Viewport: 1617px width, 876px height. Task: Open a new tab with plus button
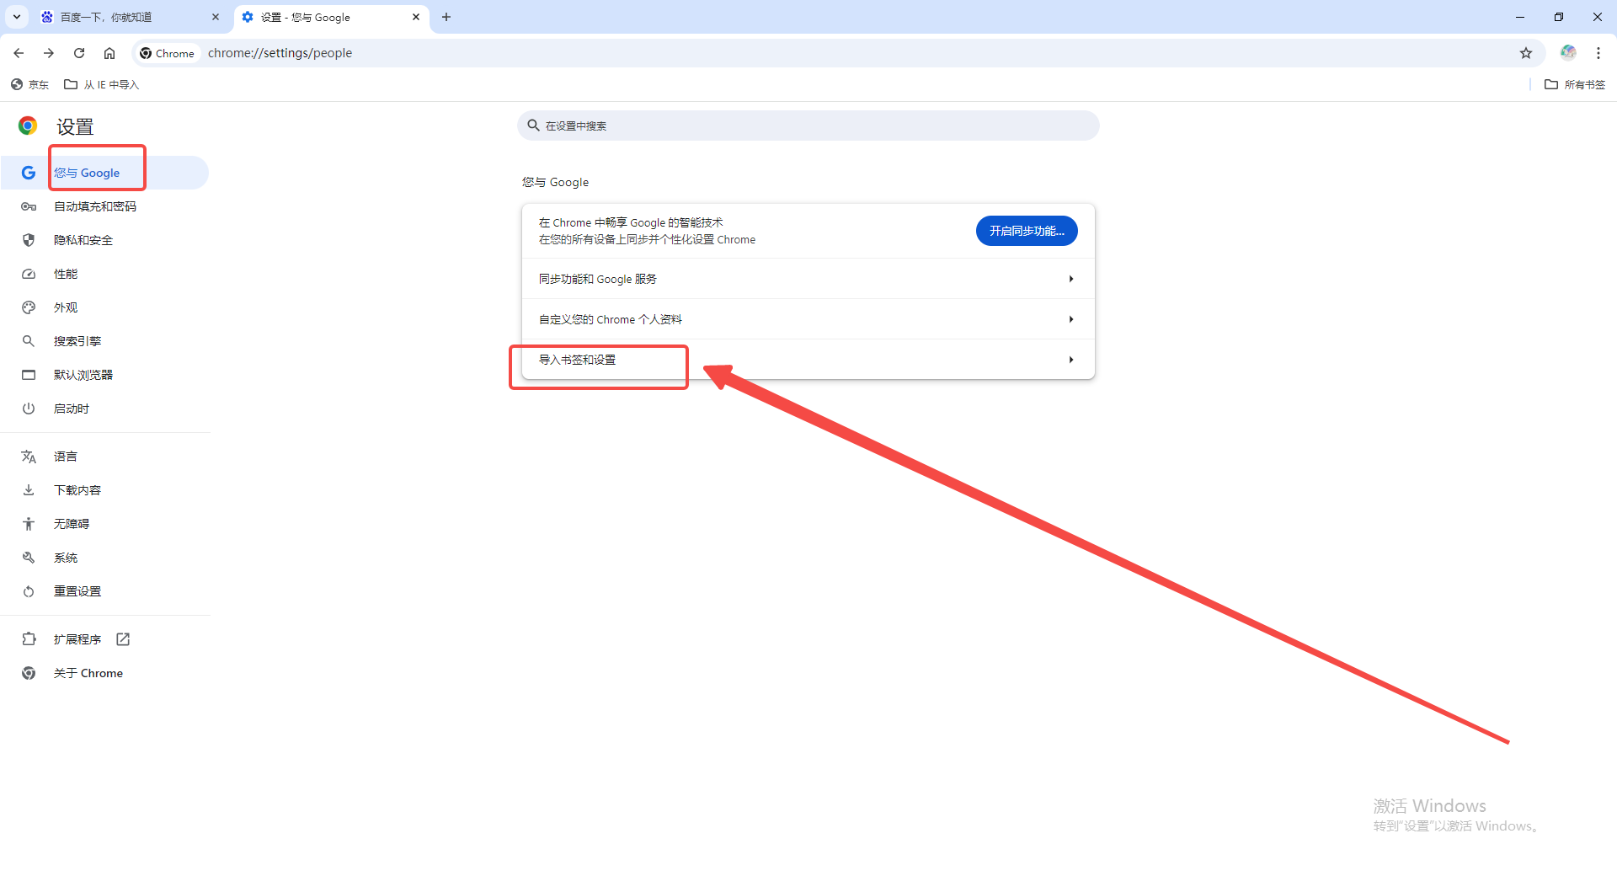coord(446,17)
